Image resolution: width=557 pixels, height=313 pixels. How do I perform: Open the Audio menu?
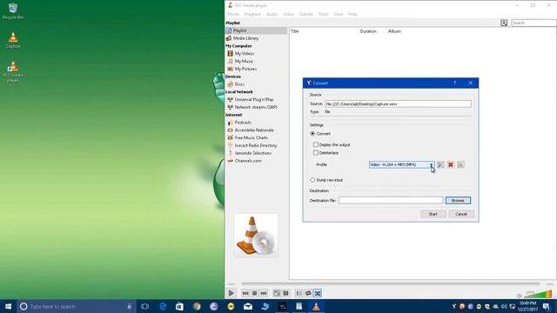pyautogui.click(x=272, y=14)
